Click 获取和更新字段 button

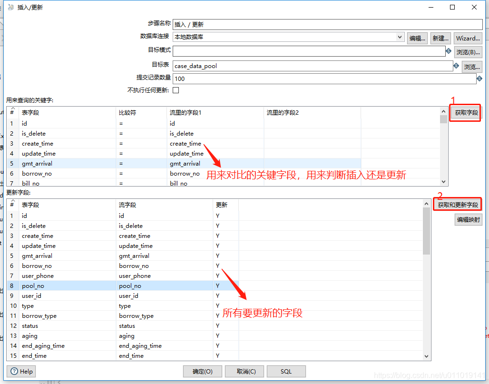click(x=458, y=205)
